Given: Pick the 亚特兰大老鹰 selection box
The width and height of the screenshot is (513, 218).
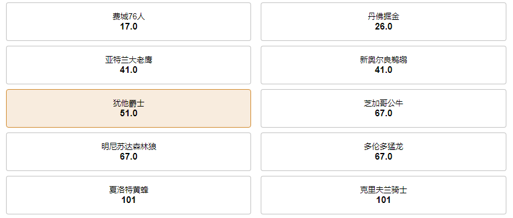Looking at the screenshot, I should pos(129,65).
